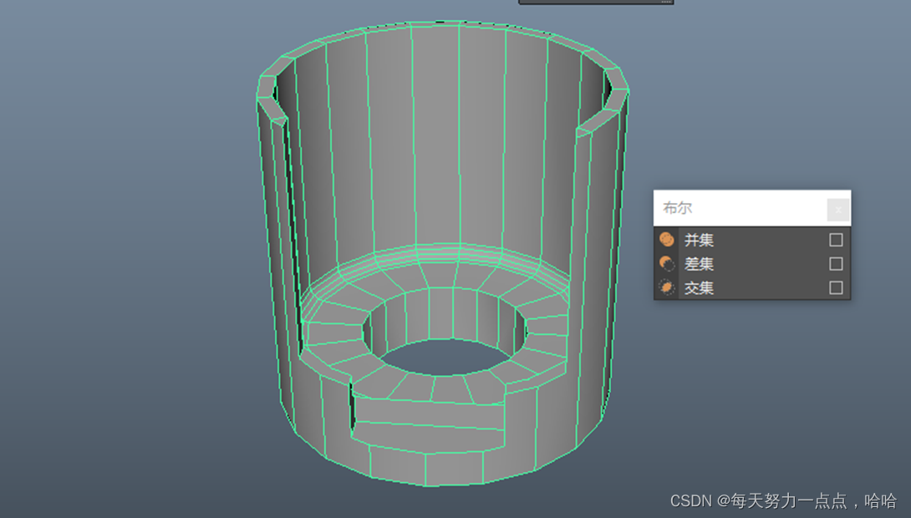Choose the 并集 menu entry text
911x518 pixels.
pyautogui.click(x=699, y=241)
